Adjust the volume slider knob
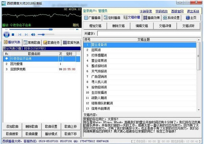This screenshot has height=144, width=204. [x=43, y=35]
